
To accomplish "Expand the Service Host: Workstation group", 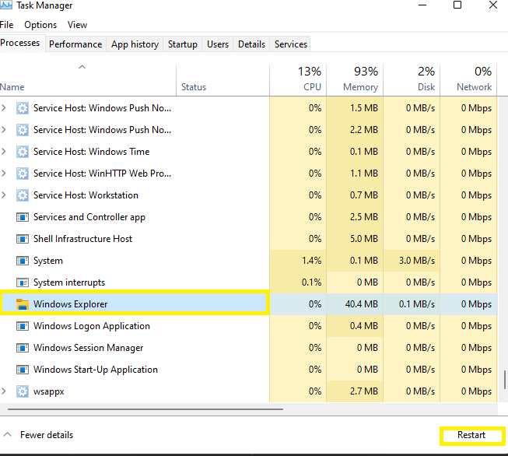I will (x=5, y=195).
